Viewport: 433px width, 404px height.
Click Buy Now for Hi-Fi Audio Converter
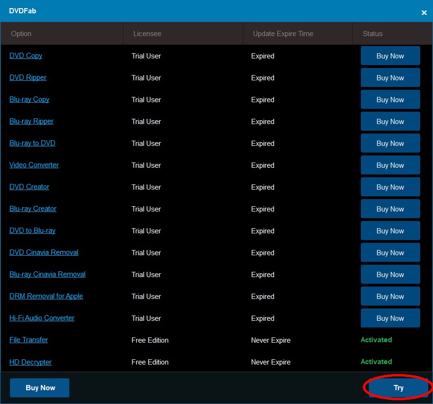coord(390,318)
